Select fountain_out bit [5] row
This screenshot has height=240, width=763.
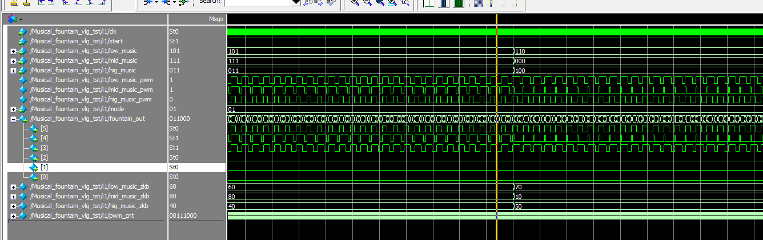point(44,129)
